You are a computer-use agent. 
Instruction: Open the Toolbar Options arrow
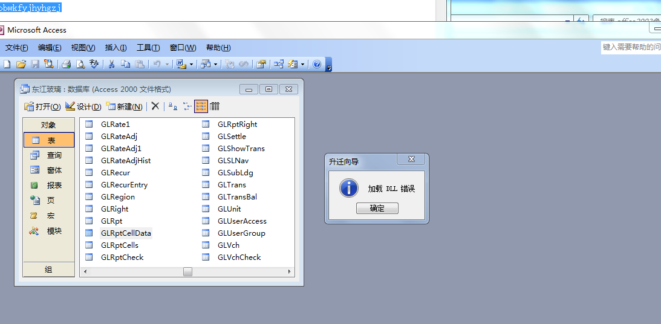(329, 65)
